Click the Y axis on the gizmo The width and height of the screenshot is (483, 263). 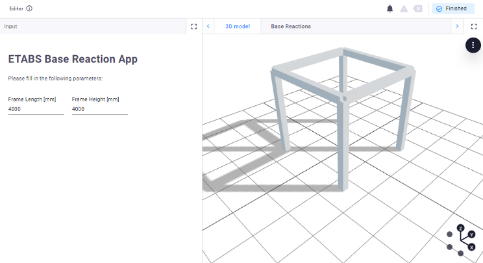click(x=471, y=235)
